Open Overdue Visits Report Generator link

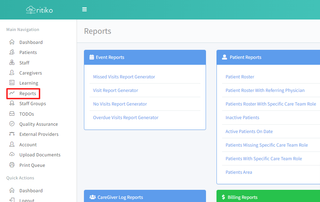pyautogui.click(x=126, y=117)
